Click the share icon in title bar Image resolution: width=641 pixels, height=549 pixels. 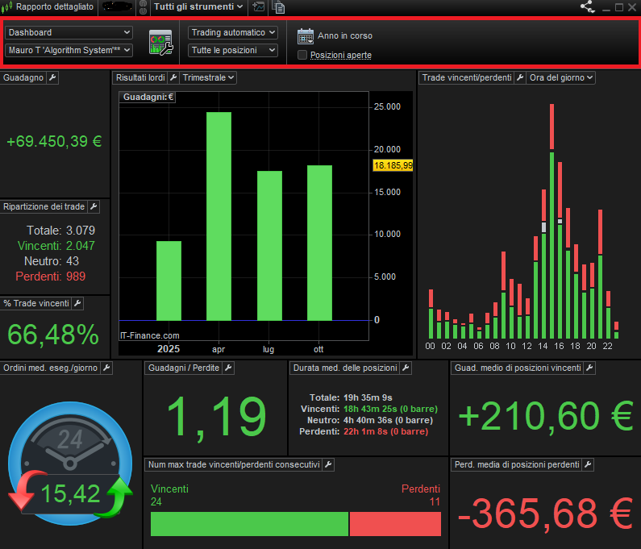coord(587,7)
